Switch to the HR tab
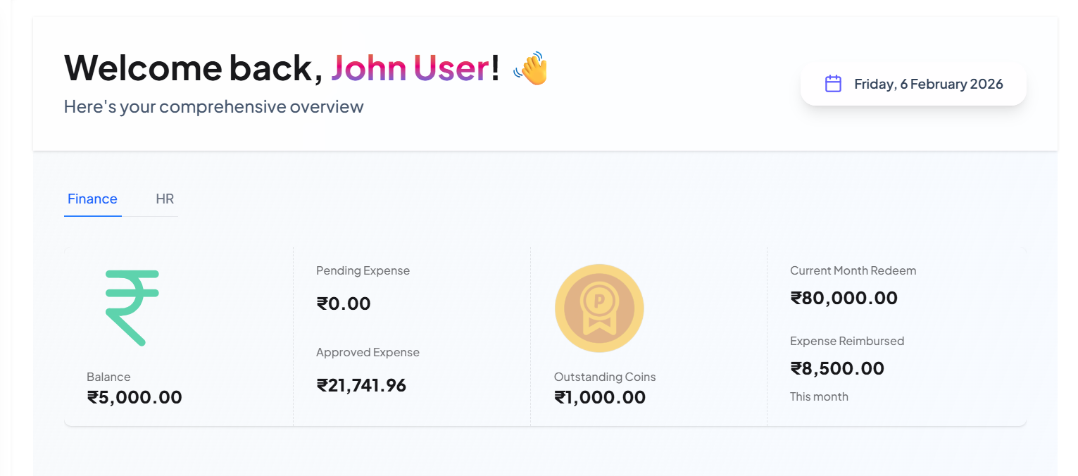Screen dimensions: 1078x476 point(165,199)
